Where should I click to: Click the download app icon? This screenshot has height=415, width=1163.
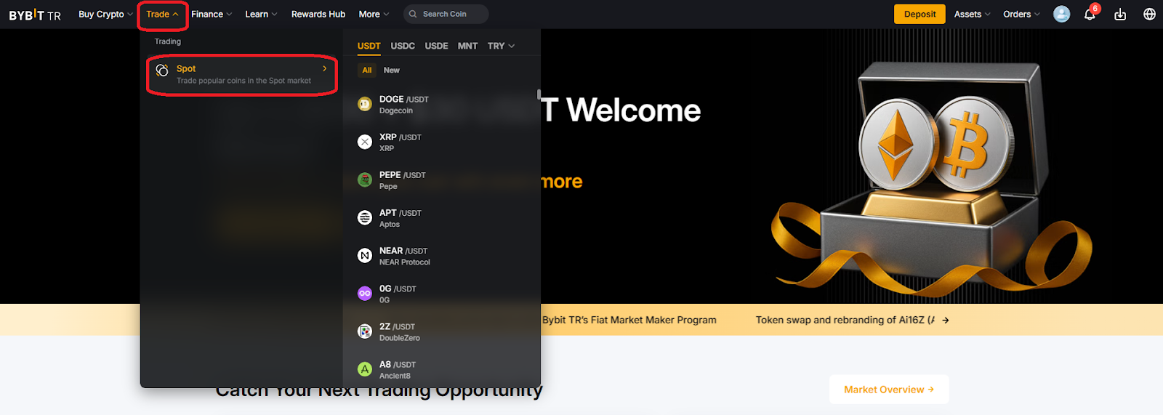[x=1120, y=15]
